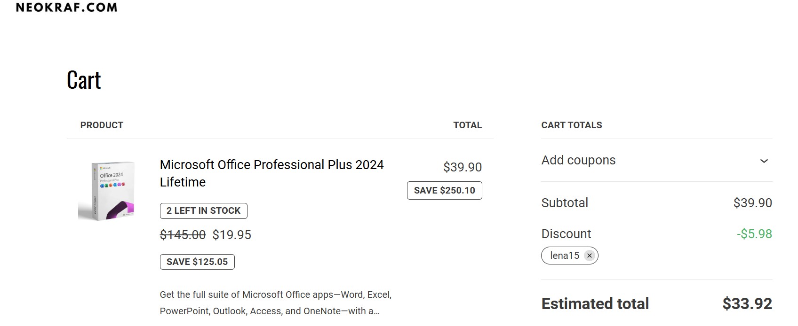Click the $33.92 estimated total amount
The height and width of the screenshot is (326, 798).
[x=747, y=303]
